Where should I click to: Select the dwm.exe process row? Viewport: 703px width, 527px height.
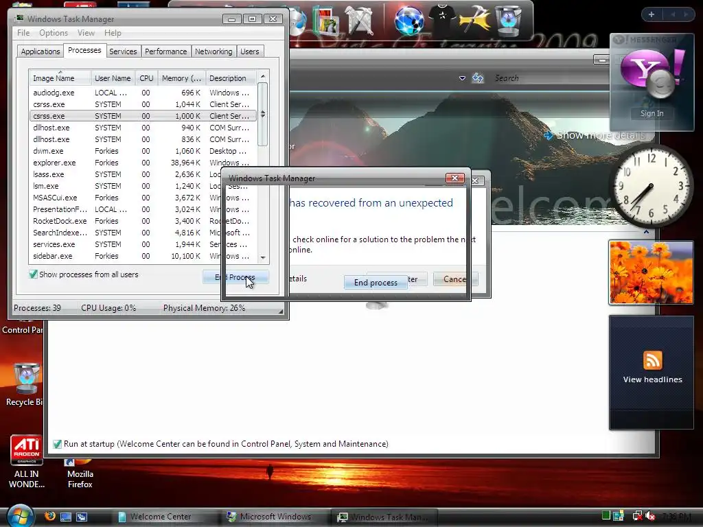click(143, 151)
